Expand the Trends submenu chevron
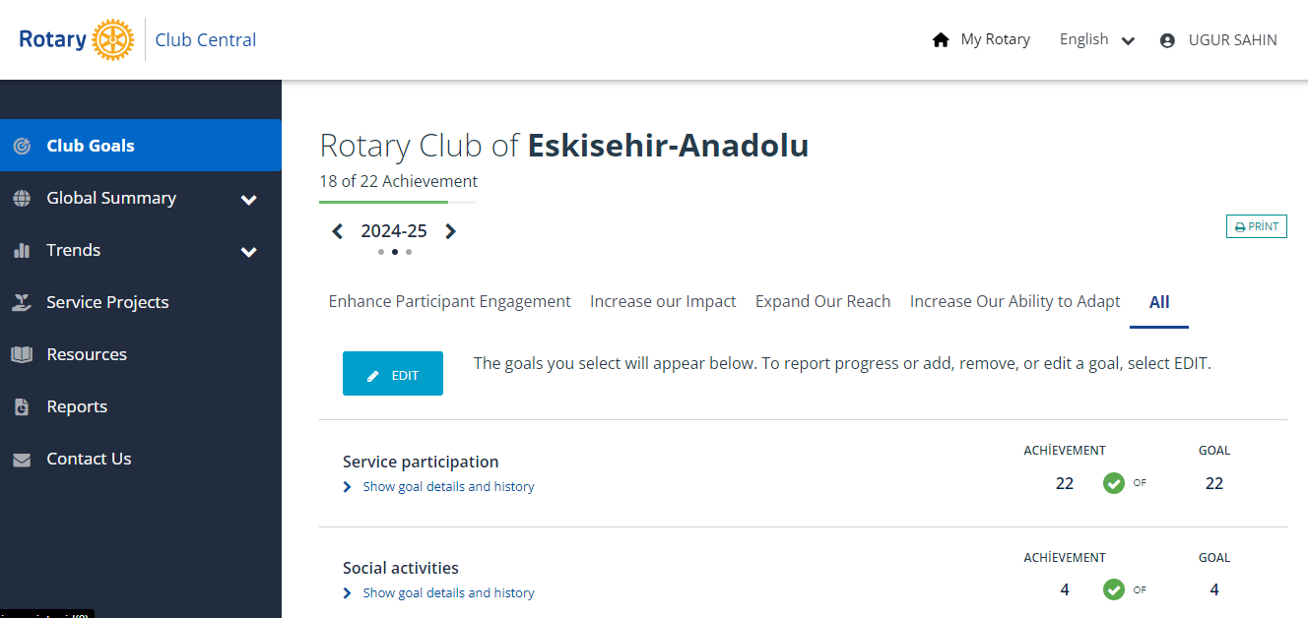This screenshot has height=618, width=1308. (x=249, y=252)
